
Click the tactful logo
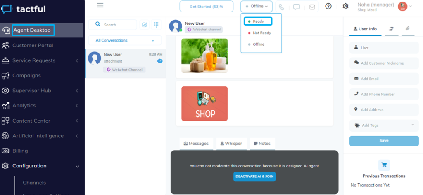24,9
